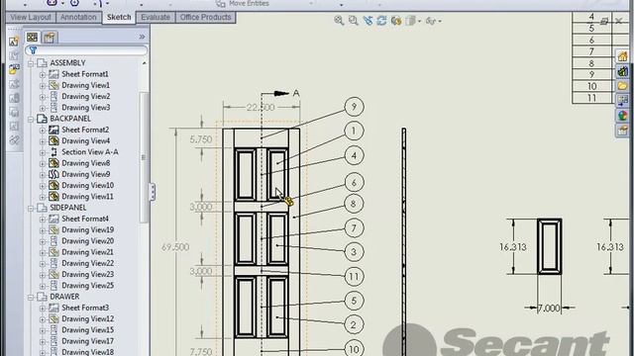Collapse the BACKPANEL sheet node

pyautogui.click(x=31, y=119)
